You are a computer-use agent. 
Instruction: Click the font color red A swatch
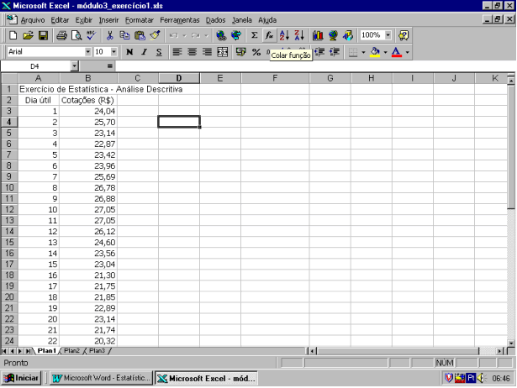pos(395,52)
